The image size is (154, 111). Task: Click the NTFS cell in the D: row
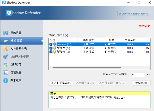tap(130, 48)
